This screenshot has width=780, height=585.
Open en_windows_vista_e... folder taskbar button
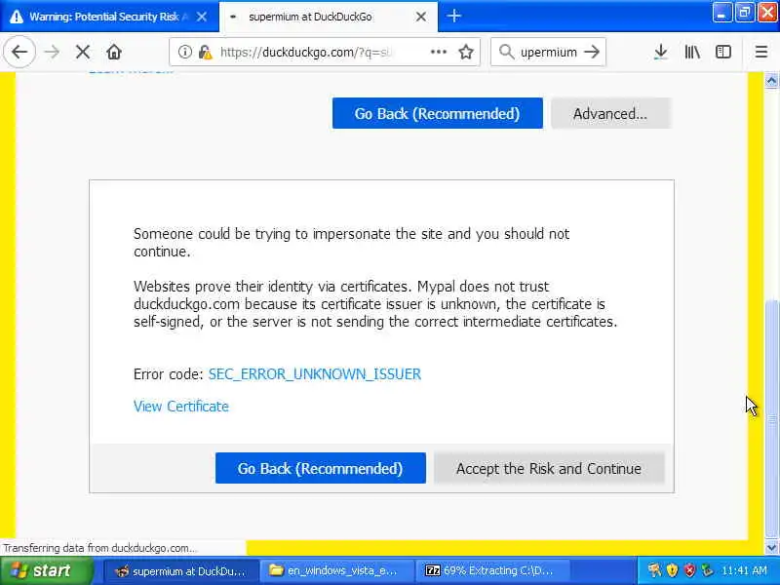(x=339, y=570)
